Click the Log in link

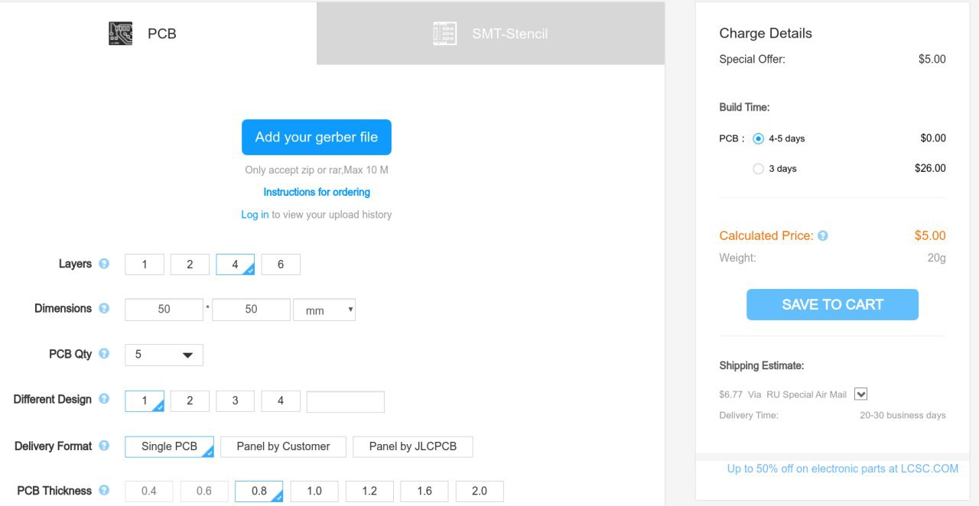[x=255, y=215]
